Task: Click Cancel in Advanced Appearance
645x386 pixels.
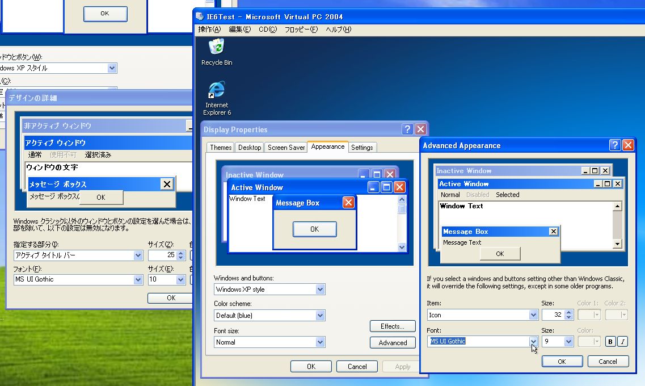Action: pyautogui.click(x=608, y=362)
